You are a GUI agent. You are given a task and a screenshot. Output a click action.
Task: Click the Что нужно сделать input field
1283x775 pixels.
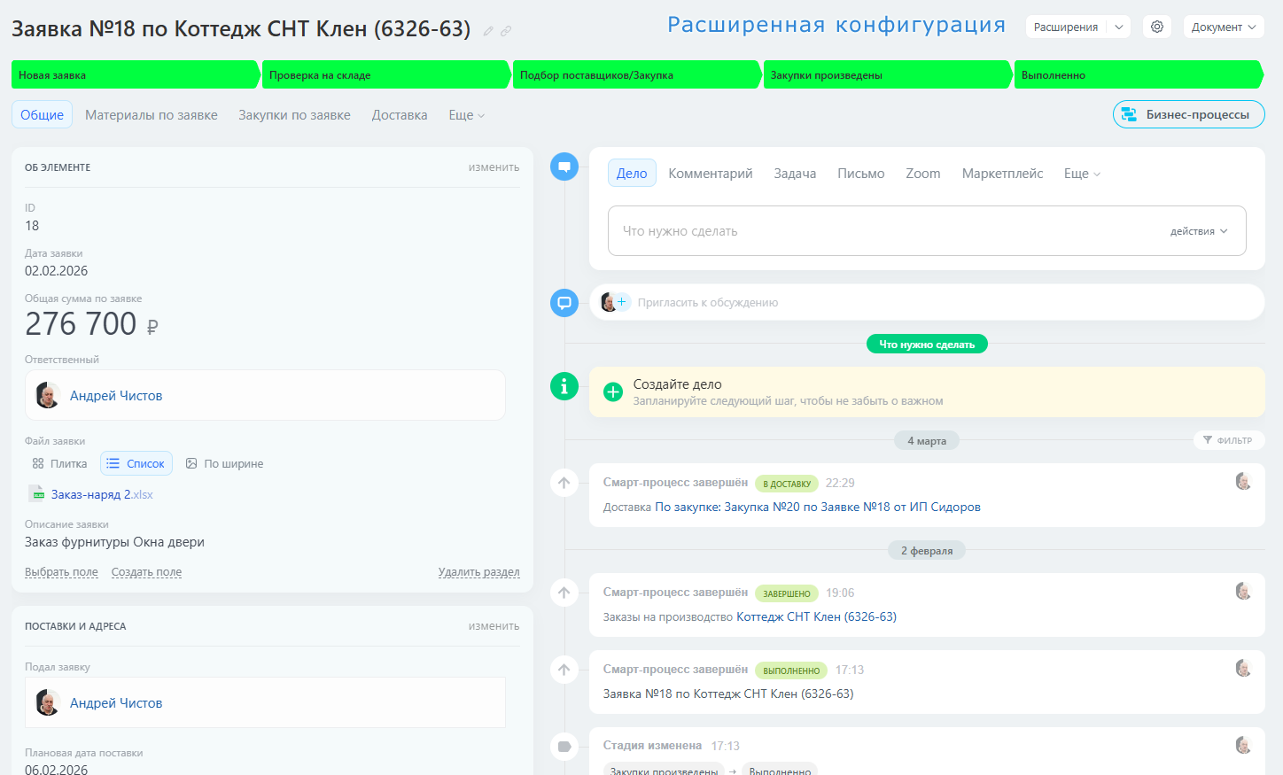[x=886, y=231]
